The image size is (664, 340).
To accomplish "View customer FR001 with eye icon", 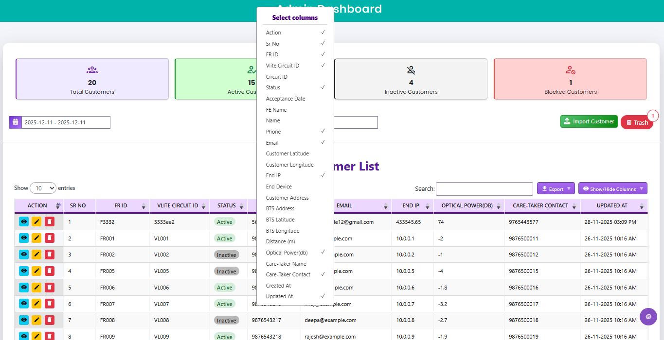I will tap(24, 238).
